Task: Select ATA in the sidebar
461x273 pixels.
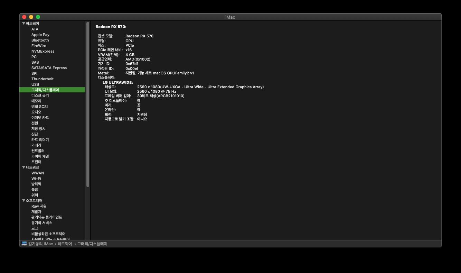Action: click(35, 29)
